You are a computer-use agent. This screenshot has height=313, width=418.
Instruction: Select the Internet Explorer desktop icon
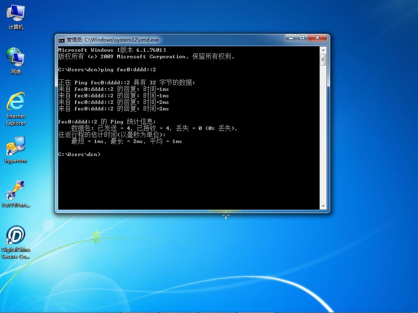(x=16, y=108)
